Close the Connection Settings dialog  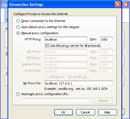click(118, 4)
